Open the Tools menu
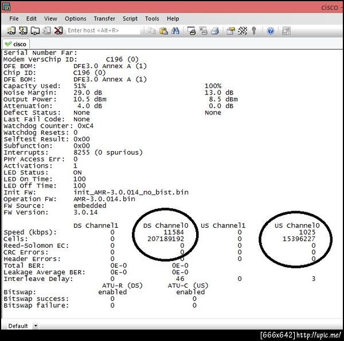 152,19
